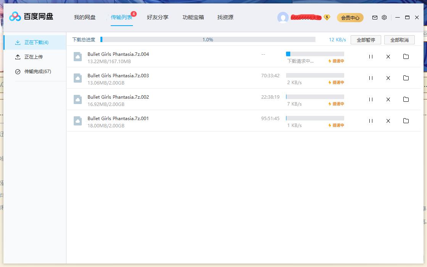Open 好友分享 tab
The height and width of the screenshot is (267, 427).
coord(158,18)
